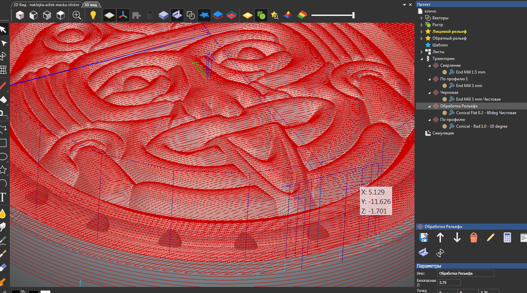
Task: Select the star shape tool in left toolbar
Action: tap(3, 170)
